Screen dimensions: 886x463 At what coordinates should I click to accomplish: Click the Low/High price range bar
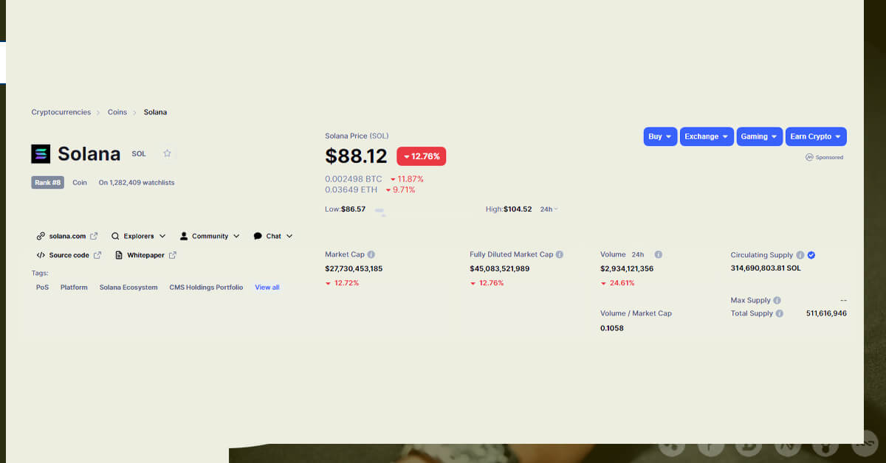425,210
